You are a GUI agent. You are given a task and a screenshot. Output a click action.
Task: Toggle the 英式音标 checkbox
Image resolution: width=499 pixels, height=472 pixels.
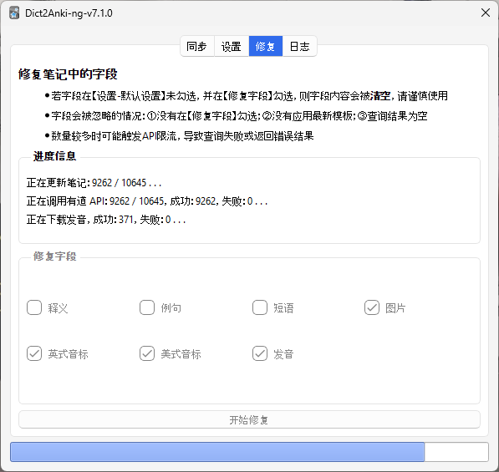[x=34, y=353]
